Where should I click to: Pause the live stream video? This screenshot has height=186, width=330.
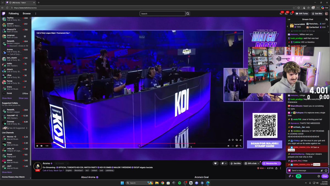[37, 146]
